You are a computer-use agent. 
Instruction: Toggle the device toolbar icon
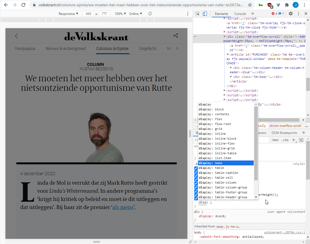pos(205,14)
